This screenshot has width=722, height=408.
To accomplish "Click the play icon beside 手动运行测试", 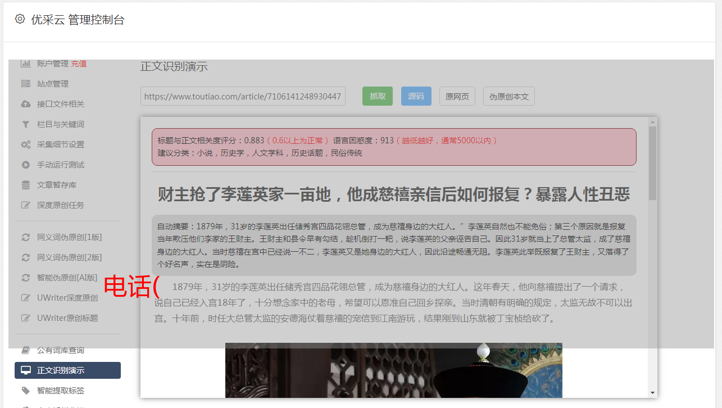I will point(25,165).
